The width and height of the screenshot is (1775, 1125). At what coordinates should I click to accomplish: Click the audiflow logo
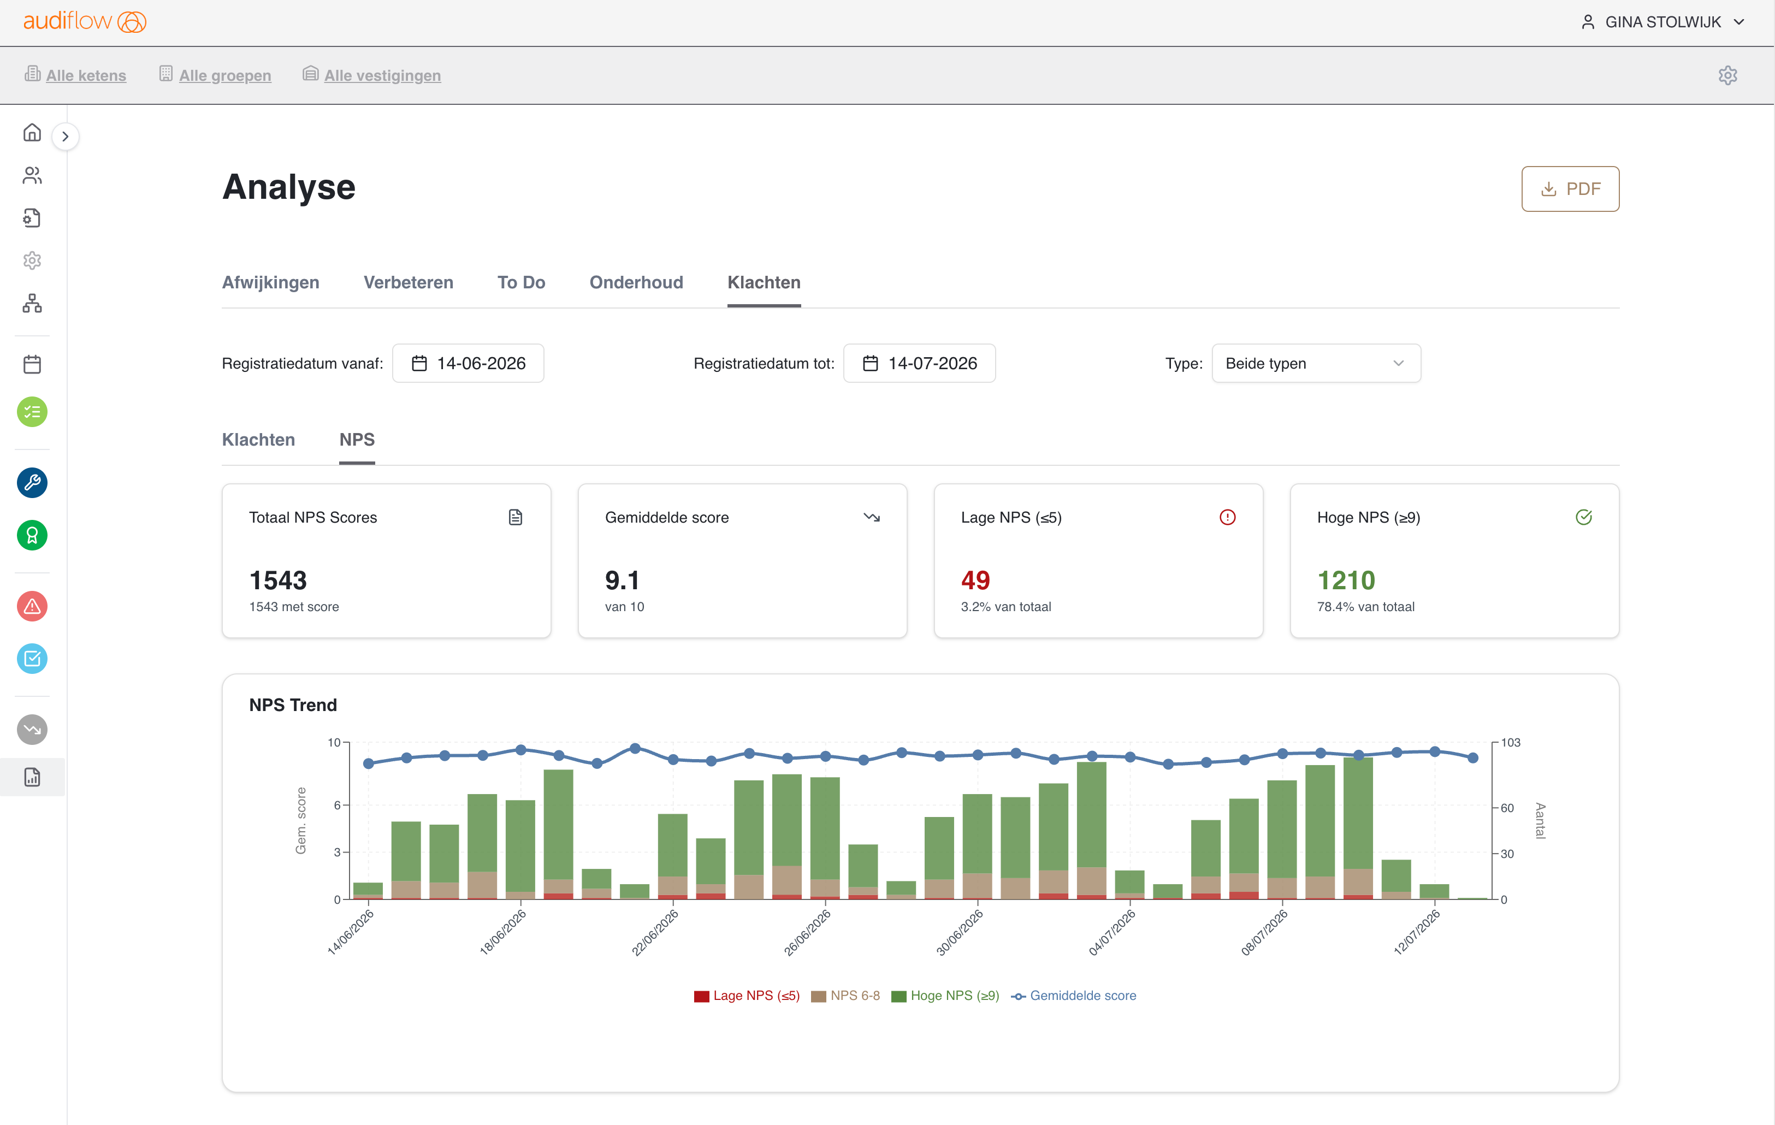click(85, 21)
